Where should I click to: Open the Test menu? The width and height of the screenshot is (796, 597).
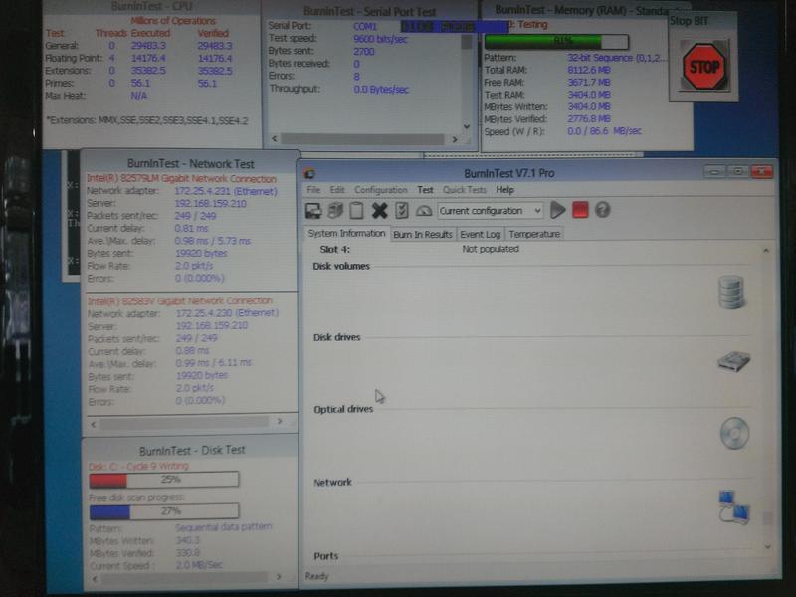[x=425, y=190]
